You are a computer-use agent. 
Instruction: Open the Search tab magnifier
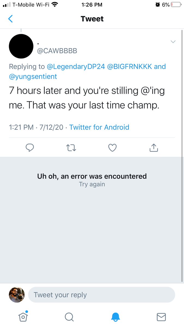[x=69, y=317]
